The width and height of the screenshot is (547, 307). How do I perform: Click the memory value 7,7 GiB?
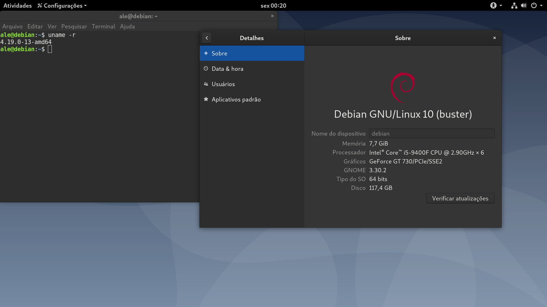[379, 144]
